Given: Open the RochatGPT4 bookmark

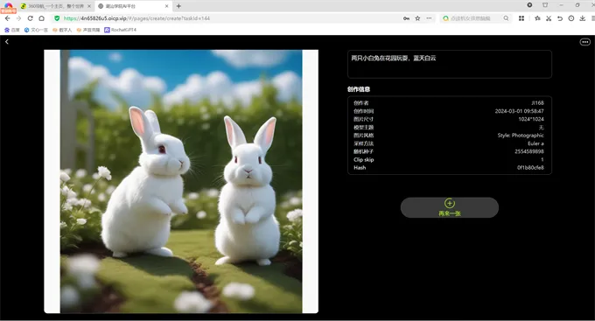Looking at the screenshot, I should pyautogui.click(x=120, y=30).
